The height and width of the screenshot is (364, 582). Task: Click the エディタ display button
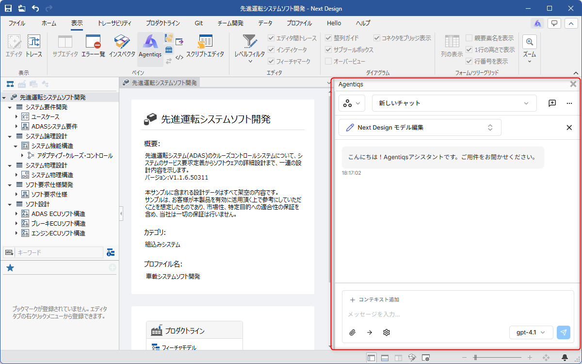pyautogui.click(x=14, y=46)
